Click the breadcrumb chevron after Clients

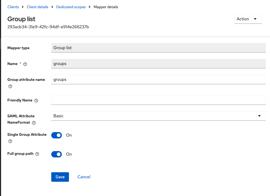pos(22,7)
